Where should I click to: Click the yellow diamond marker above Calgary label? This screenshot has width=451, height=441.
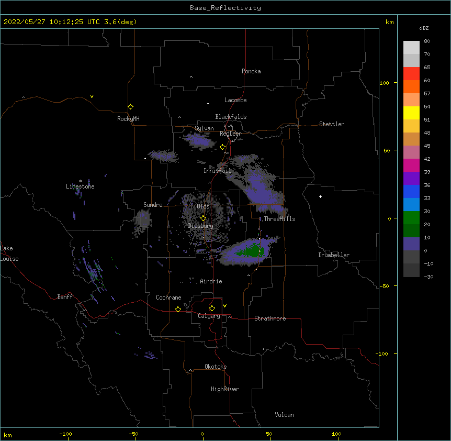[212, 308]
